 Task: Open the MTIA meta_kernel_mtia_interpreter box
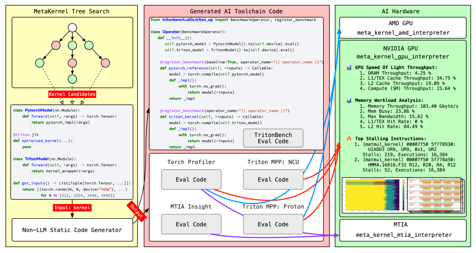pyautogui.click(x=404, y=230)
